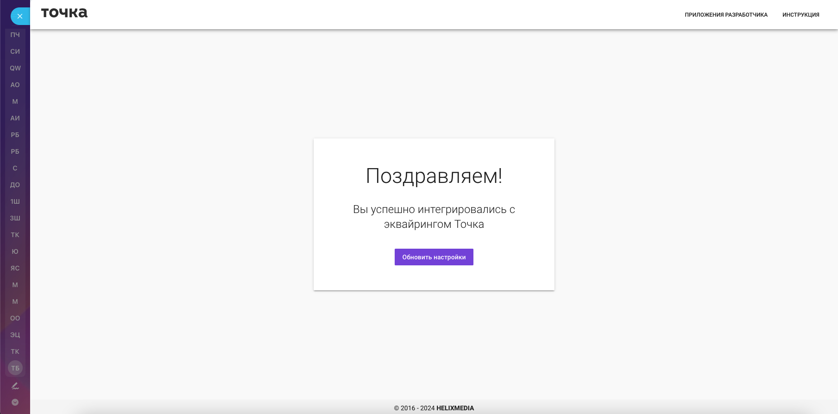Close the sidebar with the blue X button
Screen dimensions: 838x414
click(20, 16)
